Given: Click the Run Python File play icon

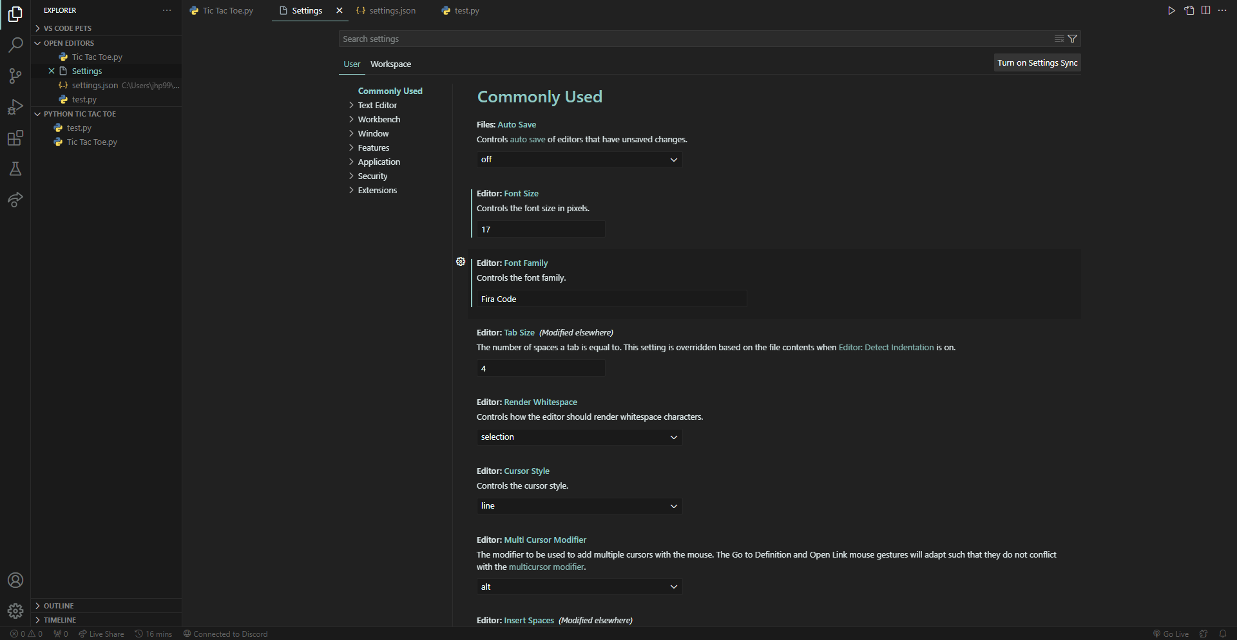Looking at the screenshot, I should coord(1171,10).
